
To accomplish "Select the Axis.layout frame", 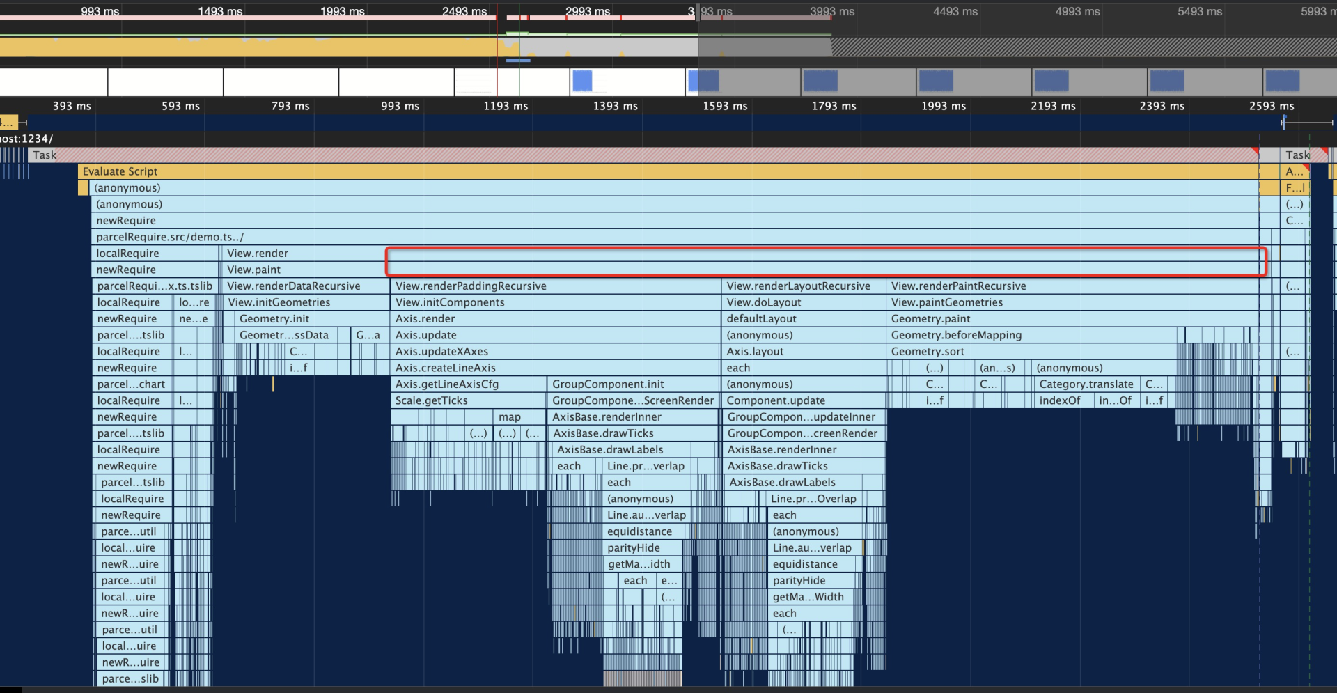I will (804, 352).
